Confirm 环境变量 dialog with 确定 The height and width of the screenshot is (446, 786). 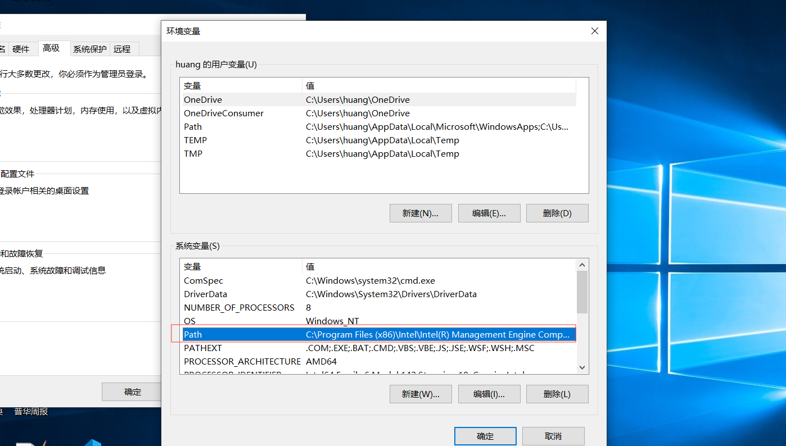(x=485, y=436)
